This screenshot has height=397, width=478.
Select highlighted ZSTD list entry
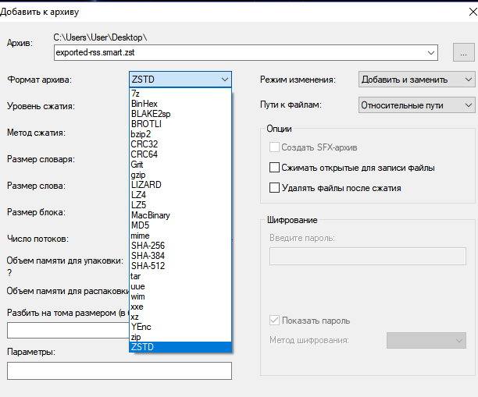[x=180, y=347]
